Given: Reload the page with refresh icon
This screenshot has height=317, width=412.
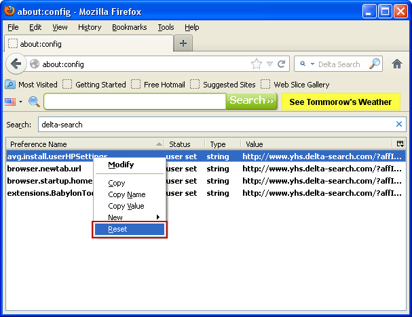Looking at the screenshot, I should click(282, 64).
